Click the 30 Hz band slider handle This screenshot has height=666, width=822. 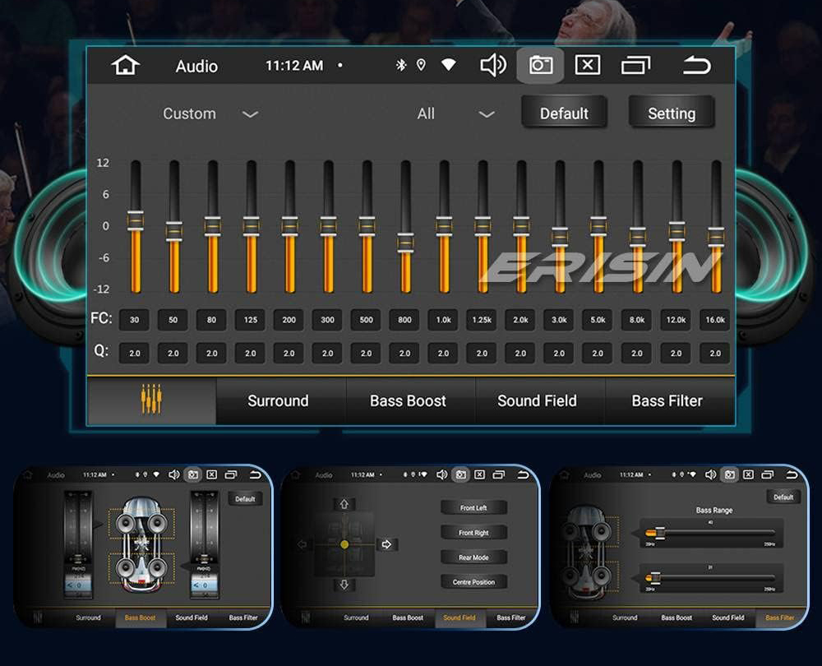135,220
